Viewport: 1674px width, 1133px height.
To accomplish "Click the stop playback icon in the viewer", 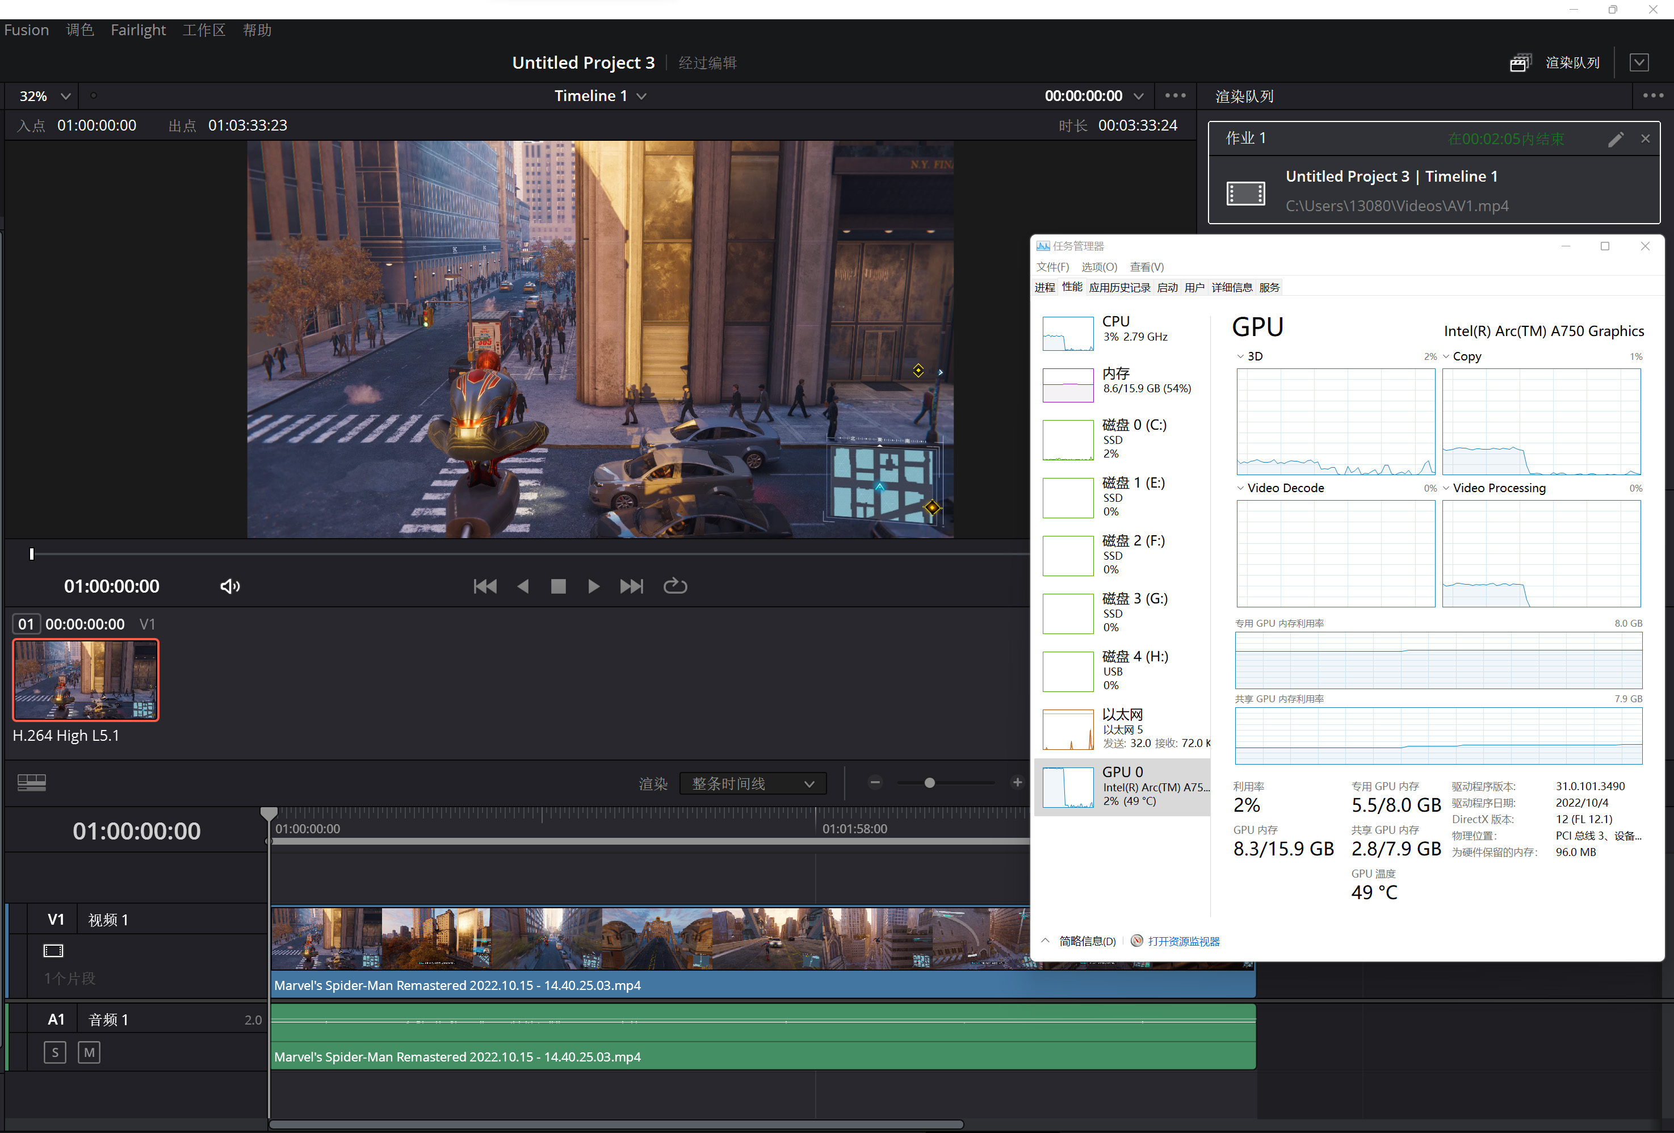I will 558,586.
